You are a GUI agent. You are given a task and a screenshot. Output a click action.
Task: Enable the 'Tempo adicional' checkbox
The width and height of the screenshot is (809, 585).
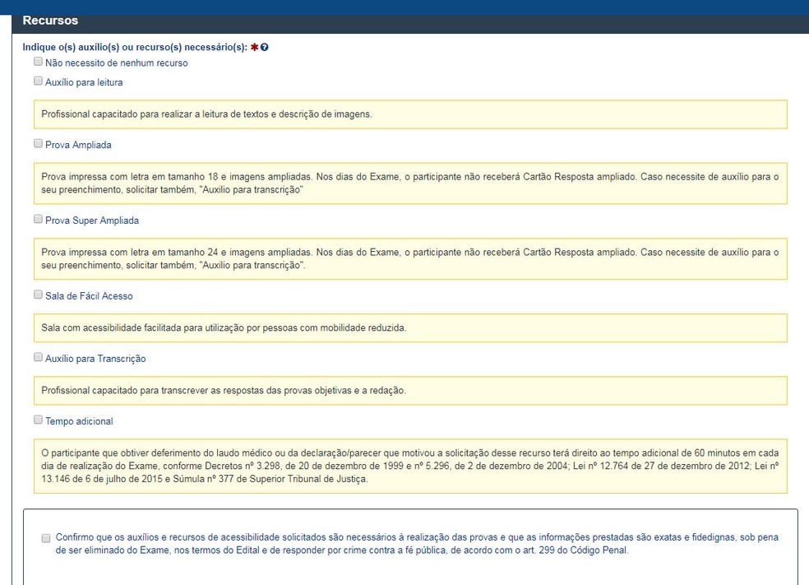[x=38, y=420]
